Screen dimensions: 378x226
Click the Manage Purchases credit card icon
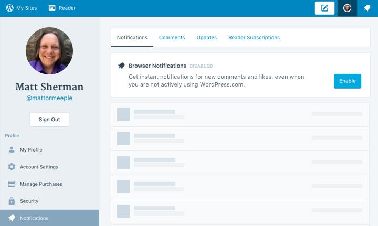pos(12,184)
